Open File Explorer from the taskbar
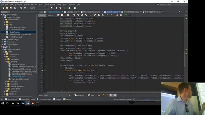Viewport: 205px width, 115px height. 12,103
